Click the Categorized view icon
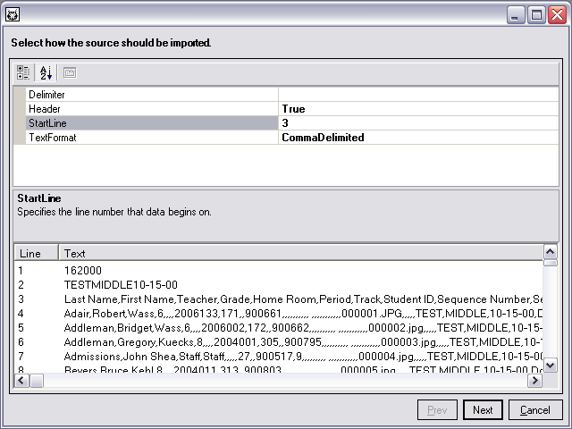This screenshot has width=572, height=429. 23,73
